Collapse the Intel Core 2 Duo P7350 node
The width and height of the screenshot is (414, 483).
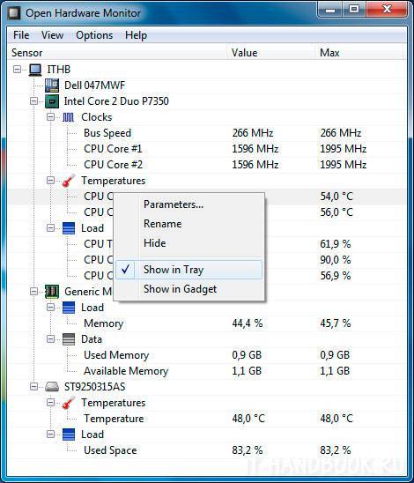33,101
